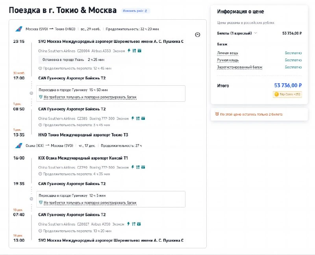The width and height of the screenshot is (315, 255).
Task: Click the KIX Осака departure airport text
Action: [x=83, y=158]
